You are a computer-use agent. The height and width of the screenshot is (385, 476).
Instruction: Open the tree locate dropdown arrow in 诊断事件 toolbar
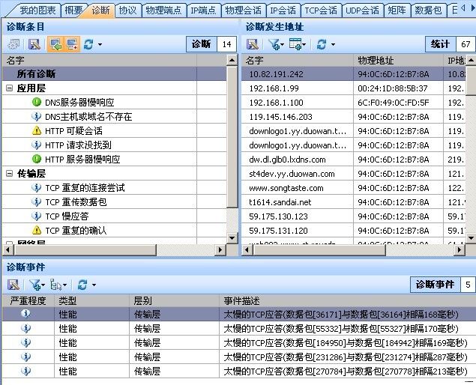click(64, 285)
